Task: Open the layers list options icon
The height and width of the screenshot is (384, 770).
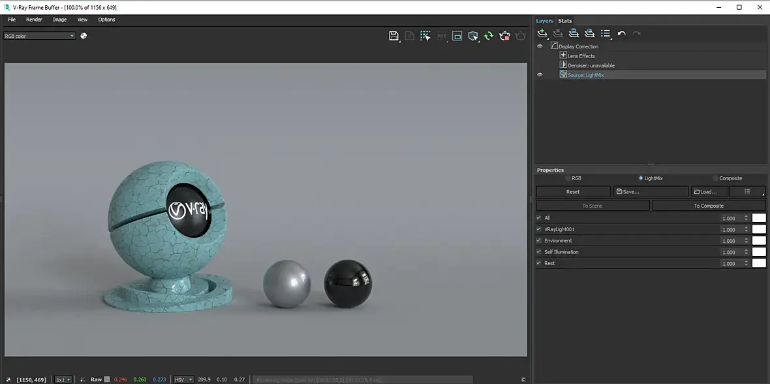Action: tap(606, 33)
